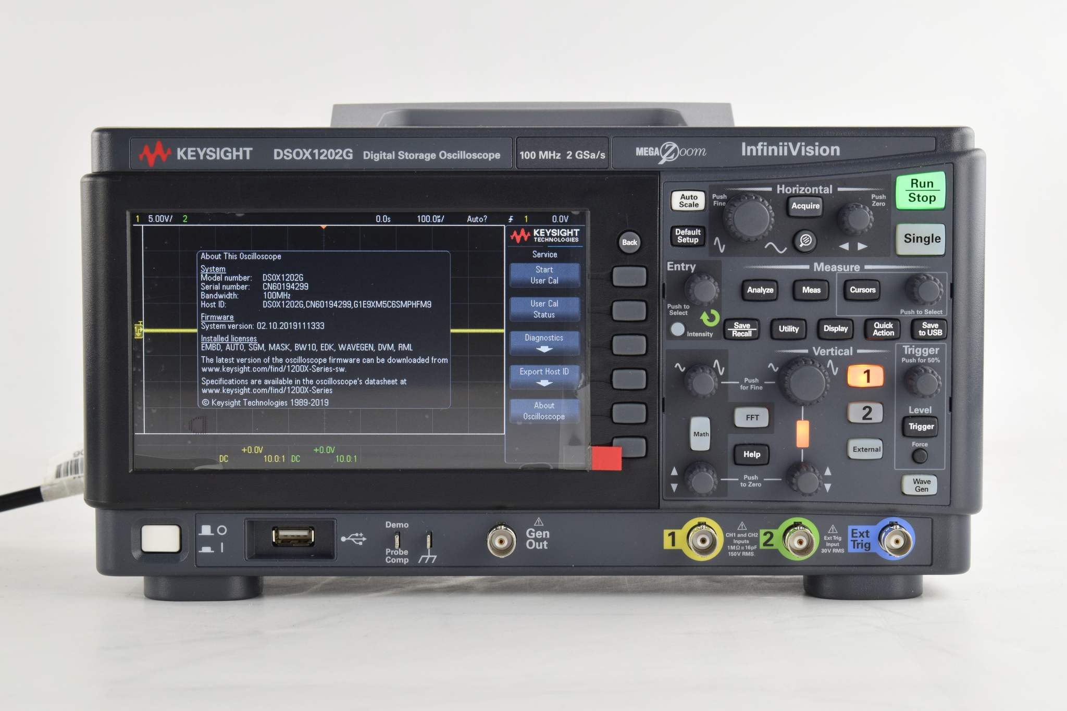
Task: Toggle the white power switch
Action: point(161,539)
